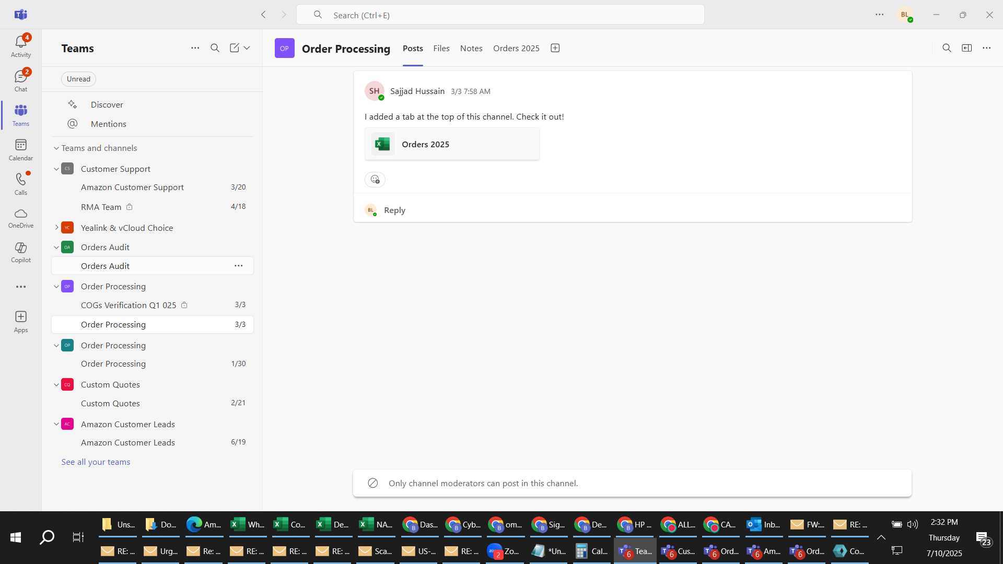This screenshot has height=564, width=1003.
Task: Launch Copilot from the app rail
Action: click(x=21, y=252)
